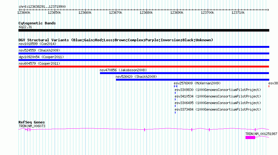Screen dimensions: 278x155
Task: Click the 123680k ruler tick label
Action: point(146,12)
